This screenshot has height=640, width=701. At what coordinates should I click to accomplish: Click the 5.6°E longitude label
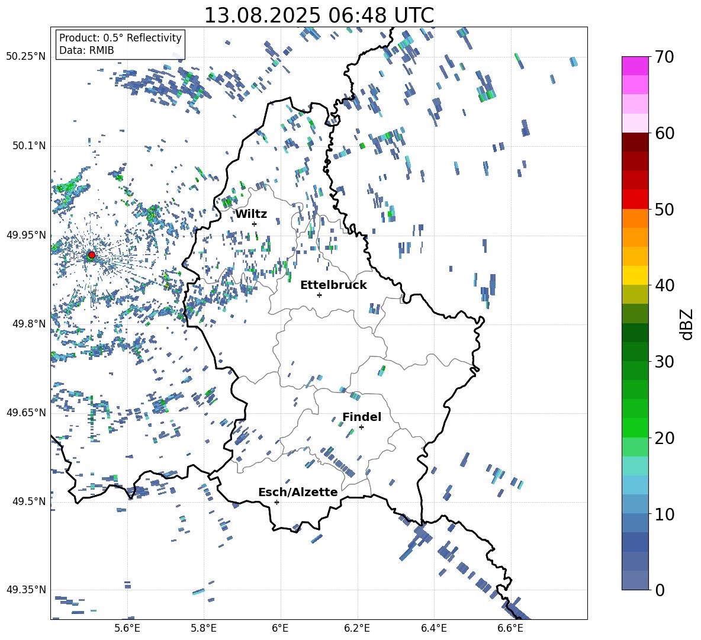click(127, 628)
